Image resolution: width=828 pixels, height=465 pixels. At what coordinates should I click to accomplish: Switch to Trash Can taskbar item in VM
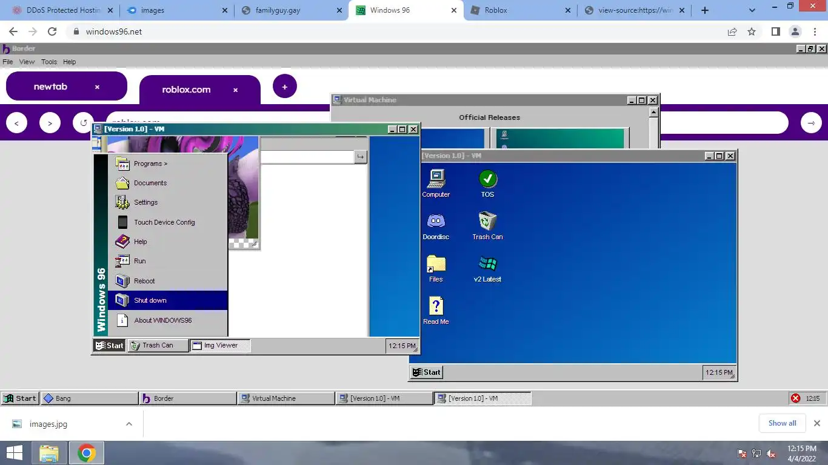pyautogui.click(x=158, y=346)
